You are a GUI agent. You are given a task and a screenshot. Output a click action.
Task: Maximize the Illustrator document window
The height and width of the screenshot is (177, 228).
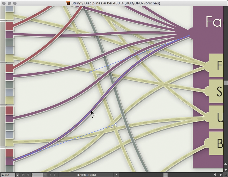pos(15,3)
